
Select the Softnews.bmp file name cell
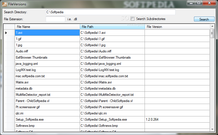47,126
